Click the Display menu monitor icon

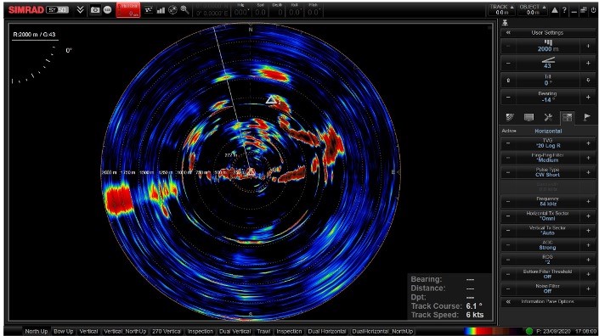coord(528,117)
